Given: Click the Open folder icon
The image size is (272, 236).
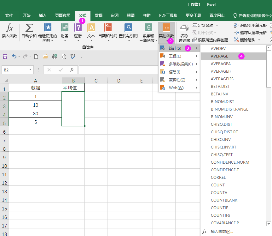Looking at the screenshot, I should [x=45, y=57].
